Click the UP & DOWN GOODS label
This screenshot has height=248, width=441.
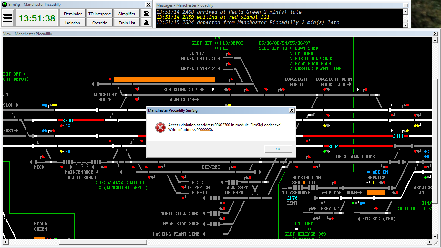tap(355, 157)
